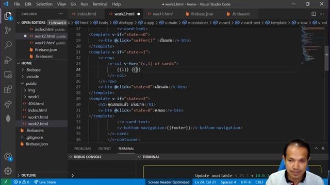Switch to the work1.html editor tab

[x=162, y=14]
